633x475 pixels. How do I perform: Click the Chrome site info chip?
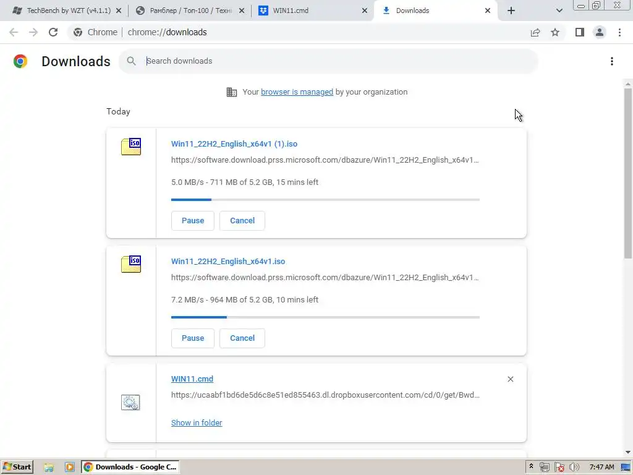(95, 32)
